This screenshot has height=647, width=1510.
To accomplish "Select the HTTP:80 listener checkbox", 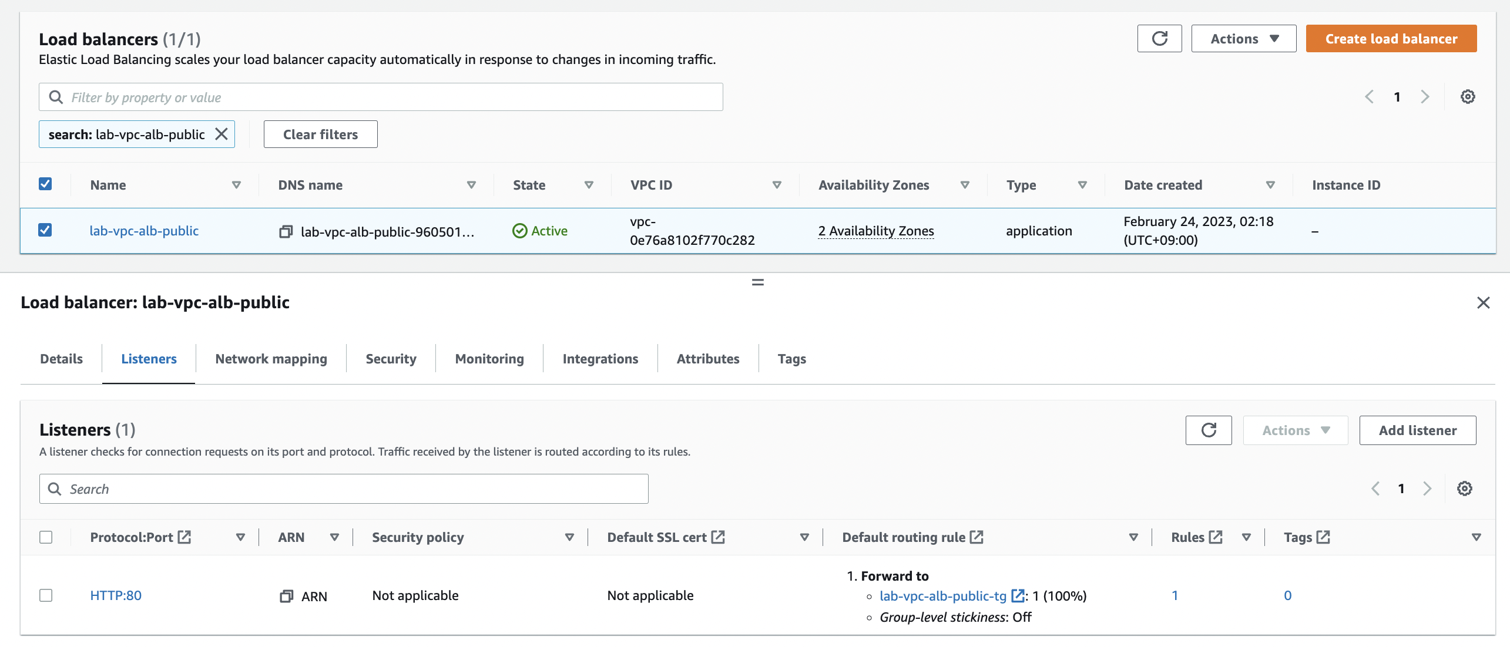I will click(x=46, y=595).
